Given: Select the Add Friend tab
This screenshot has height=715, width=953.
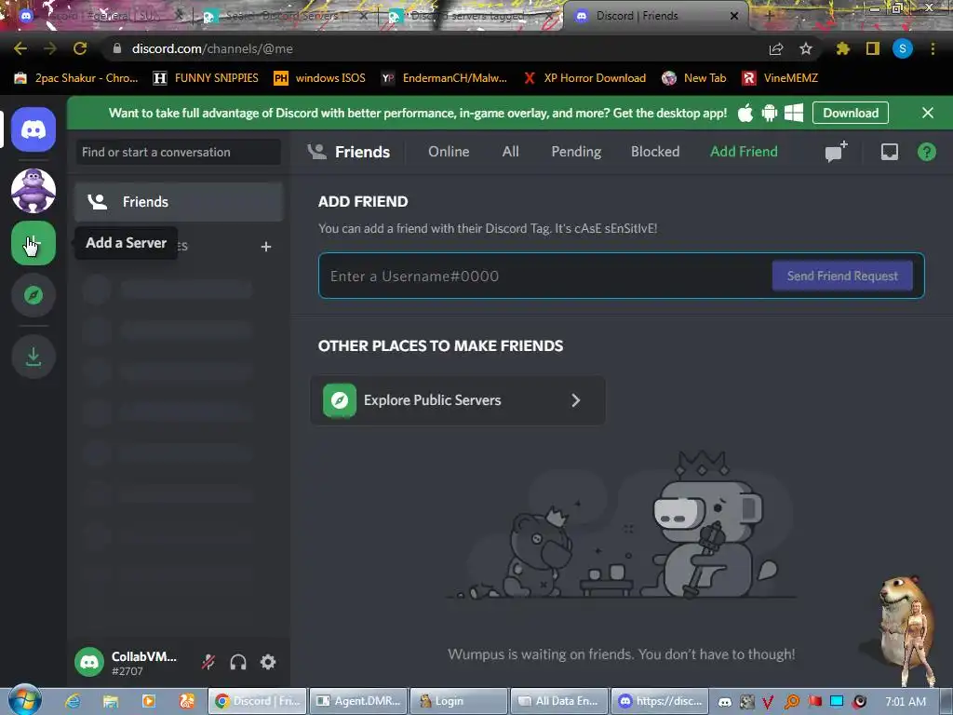Looking at the screenshot, I should tap(744, 152).
